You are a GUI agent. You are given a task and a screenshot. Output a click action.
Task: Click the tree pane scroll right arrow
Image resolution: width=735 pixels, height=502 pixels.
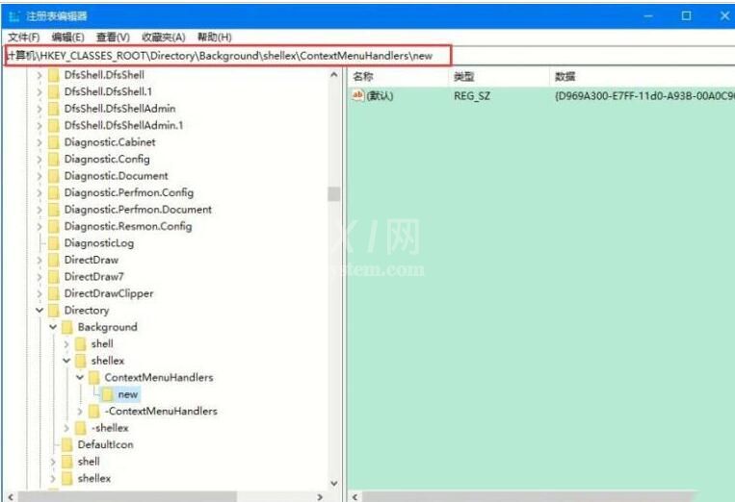coord(320,497)
